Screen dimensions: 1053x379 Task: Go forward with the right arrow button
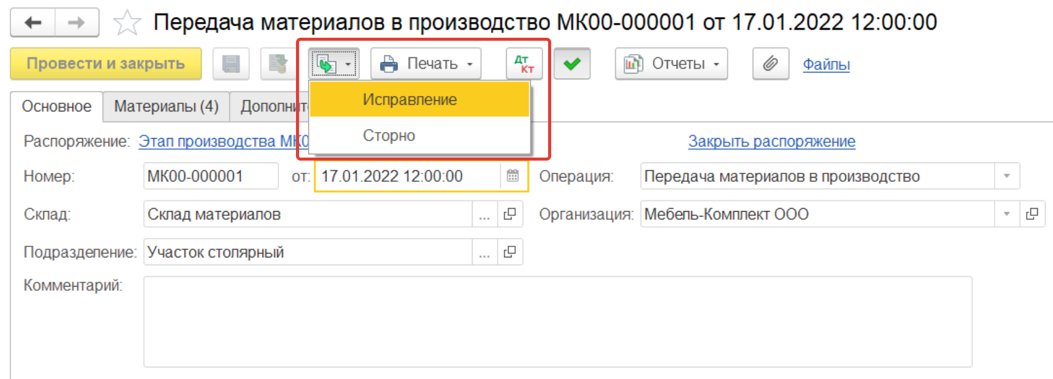pos(77,23)
